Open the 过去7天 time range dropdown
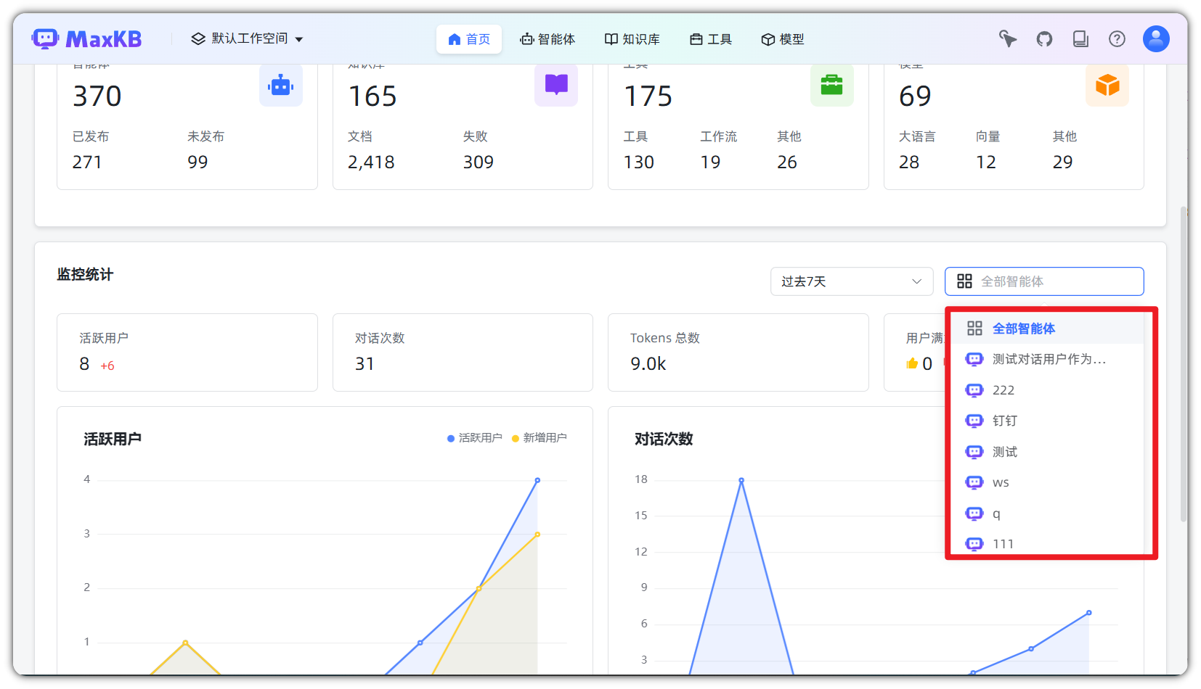The height and width of the screenshot is (689, 1201). 852,281
